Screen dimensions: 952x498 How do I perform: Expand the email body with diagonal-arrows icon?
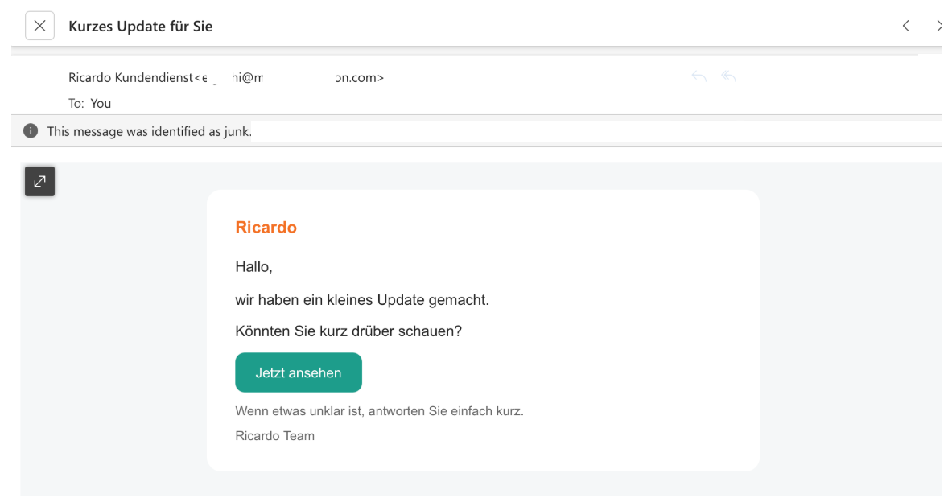pos(39,181)
